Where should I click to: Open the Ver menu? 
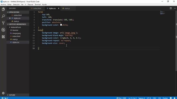pyautogui.click(x=22, y=4)
